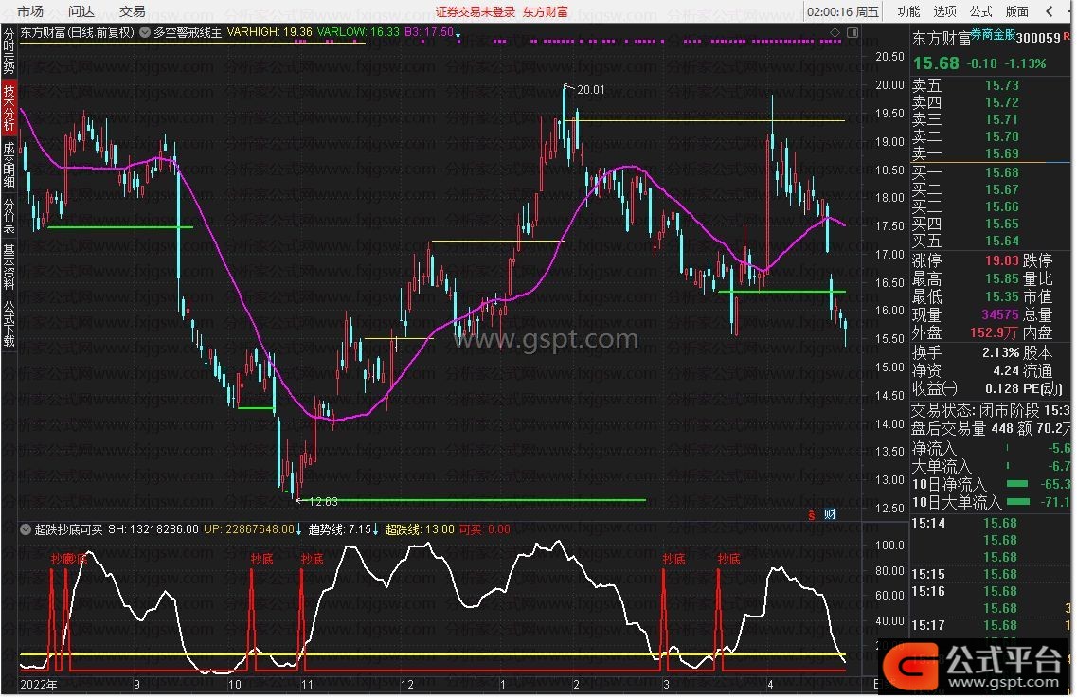Click the red R margin badge
The image size is (1077, 698).
1066,36
